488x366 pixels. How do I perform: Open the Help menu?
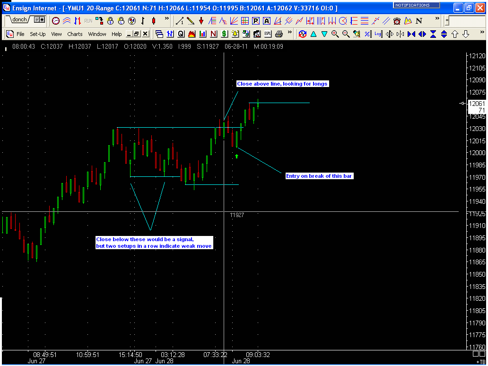[117, 34]
